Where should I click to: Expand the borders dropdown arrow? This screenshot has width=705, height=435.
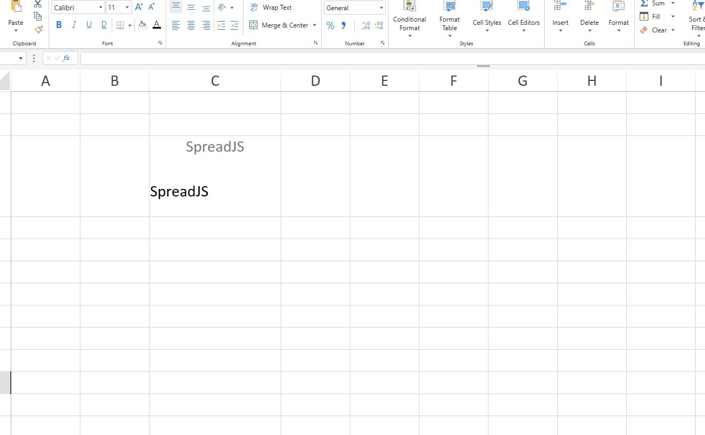point(130,25)
